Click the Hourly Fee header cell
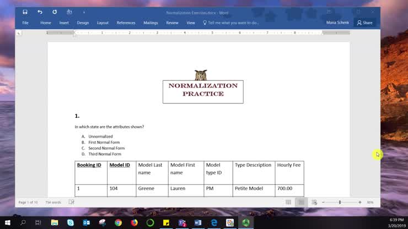Screen dimensions: 408x229 [289, 173]
